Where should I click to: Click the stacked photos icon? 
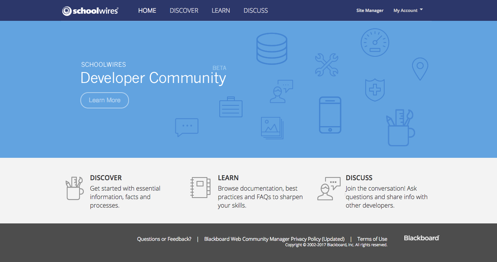[x=272, y=128]
